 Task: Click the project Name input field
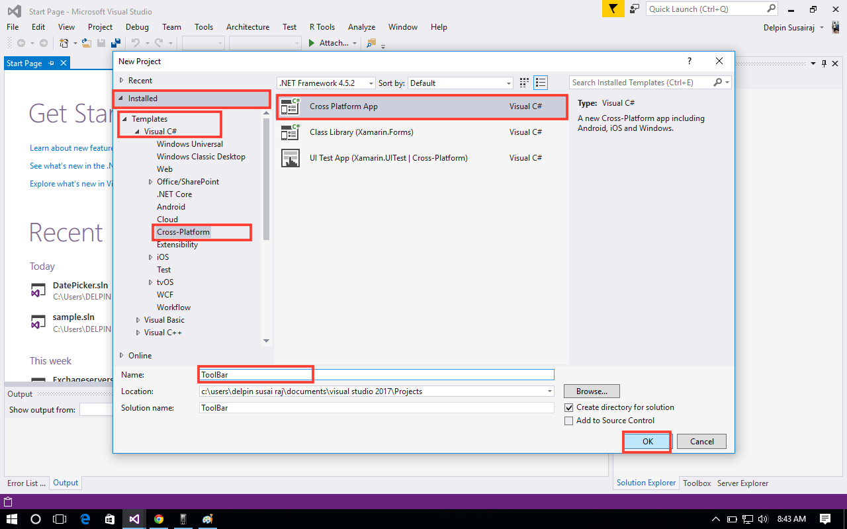(x=377, y=374)
